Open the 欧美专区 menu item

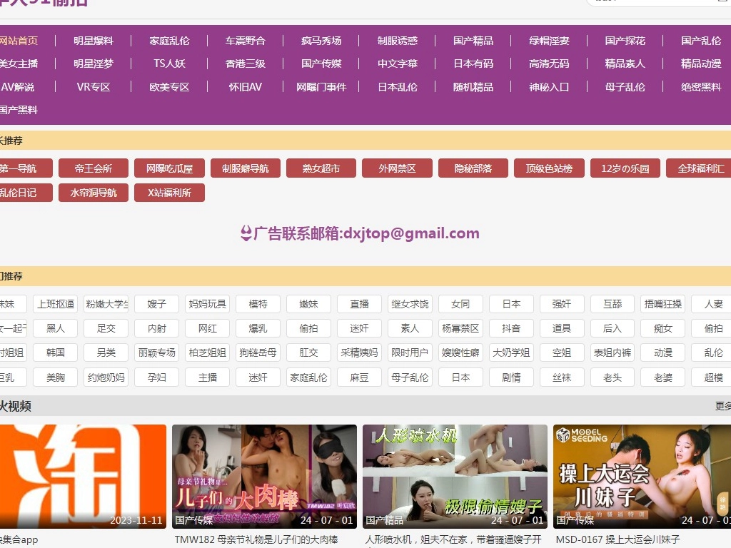coord(169,87)
